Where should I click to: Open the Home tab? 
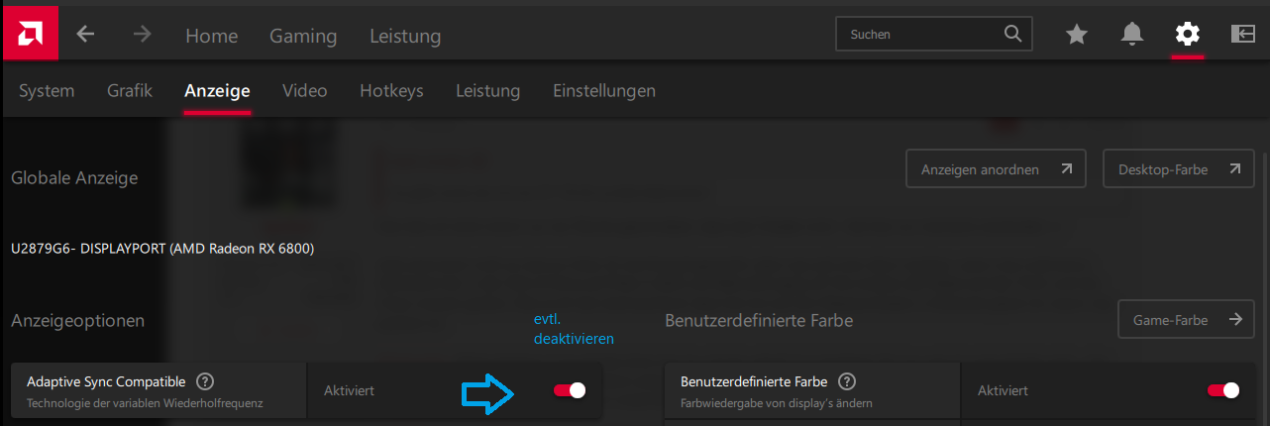pos(212,37)
